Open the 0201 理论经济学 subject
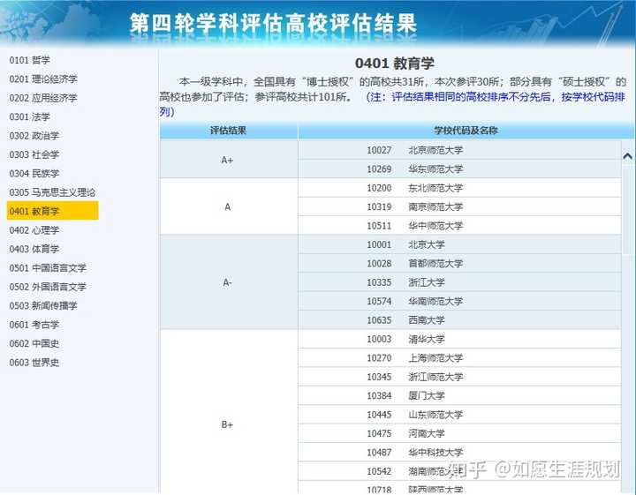 pyautogui.click(x=43, y=79)
